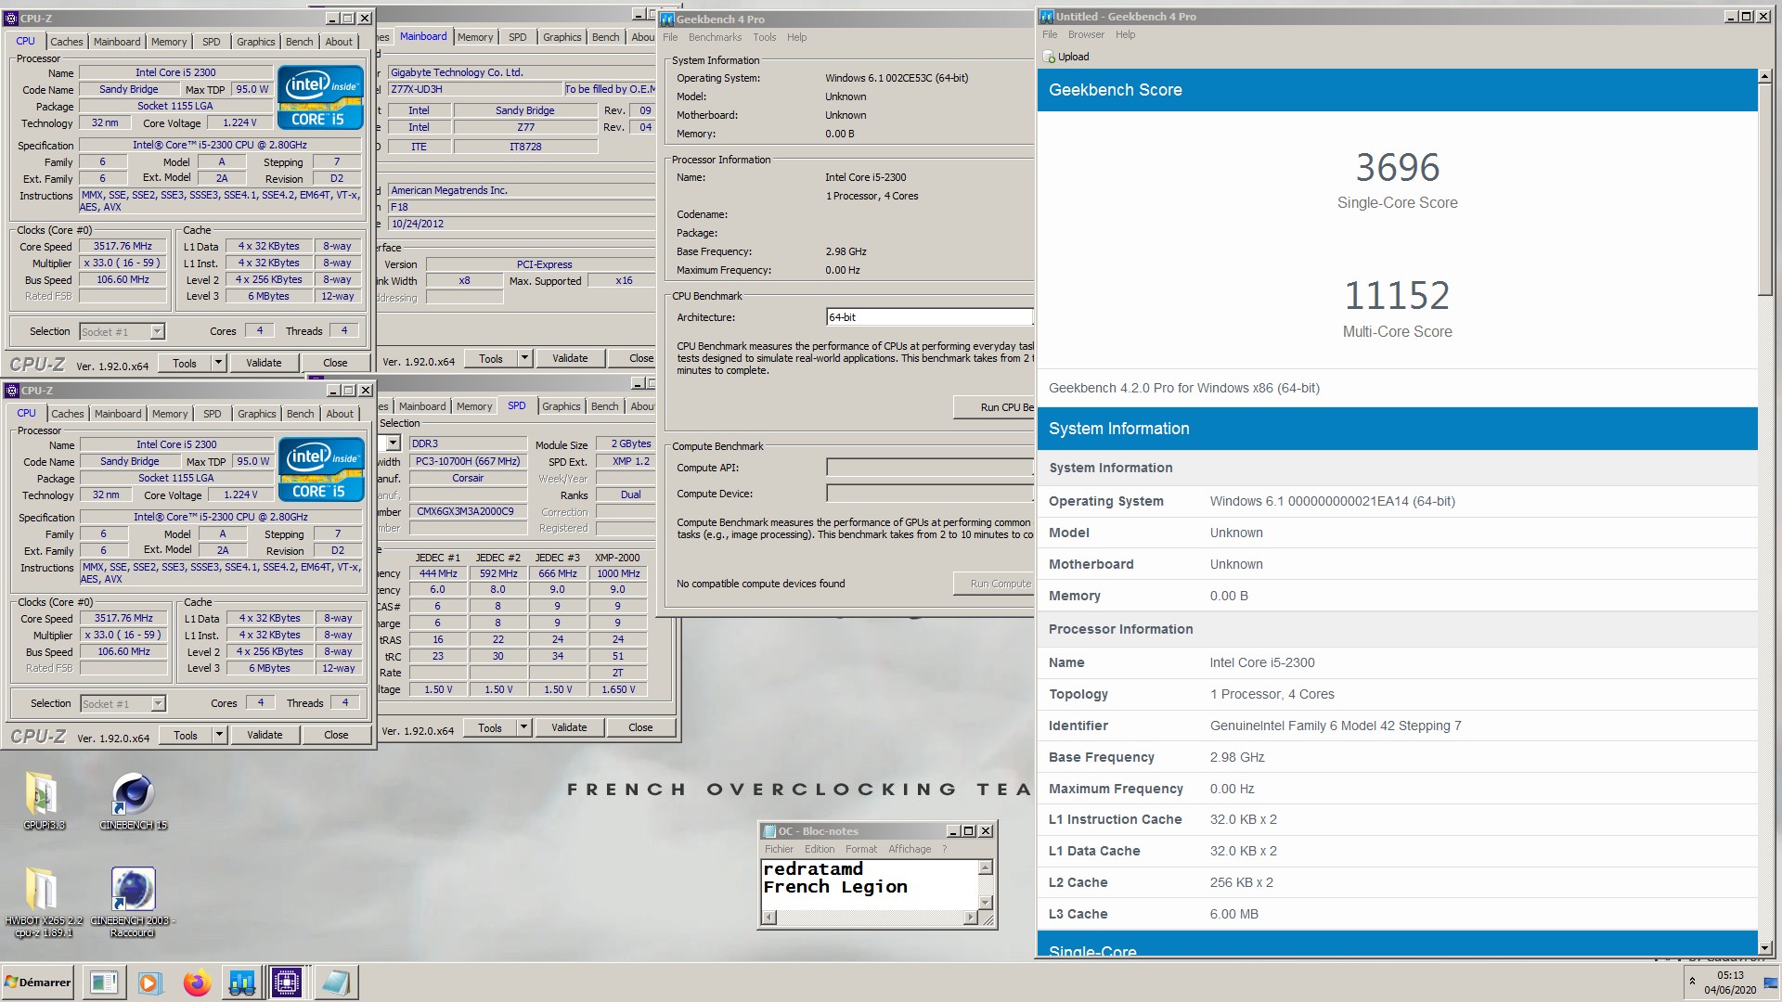
Task: Click the OC Bloc-notes title bar icon
Action: [x=769, y=831]
